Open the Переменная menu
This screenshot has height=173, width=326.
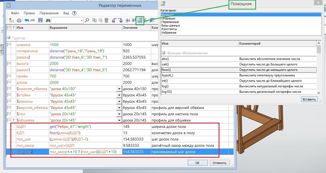coord(49,13)
